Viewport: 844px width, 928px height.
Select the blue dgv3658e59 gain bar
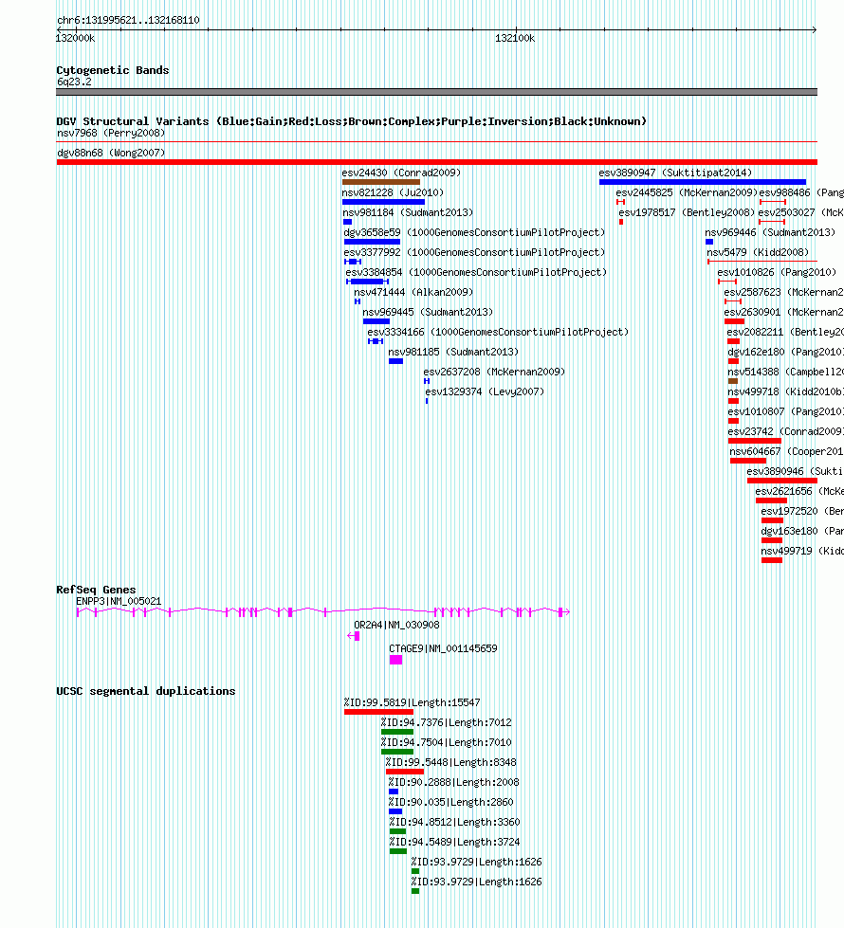click(x=372, y=242)
